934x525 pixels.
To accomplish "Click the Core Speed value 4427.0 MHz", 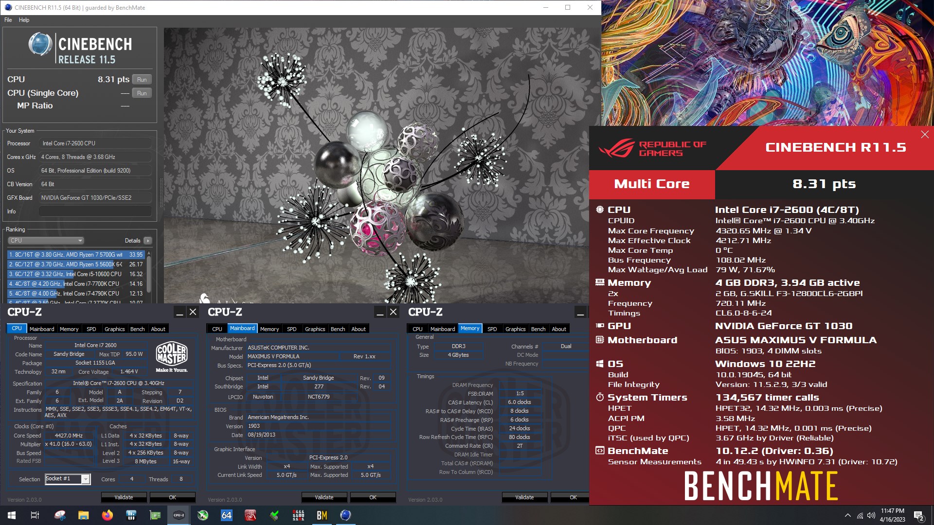I will click(69, 436).
